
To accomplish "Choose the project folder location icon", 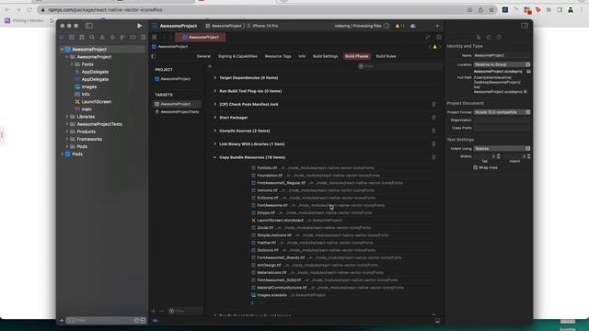I will tap(528, 72).
